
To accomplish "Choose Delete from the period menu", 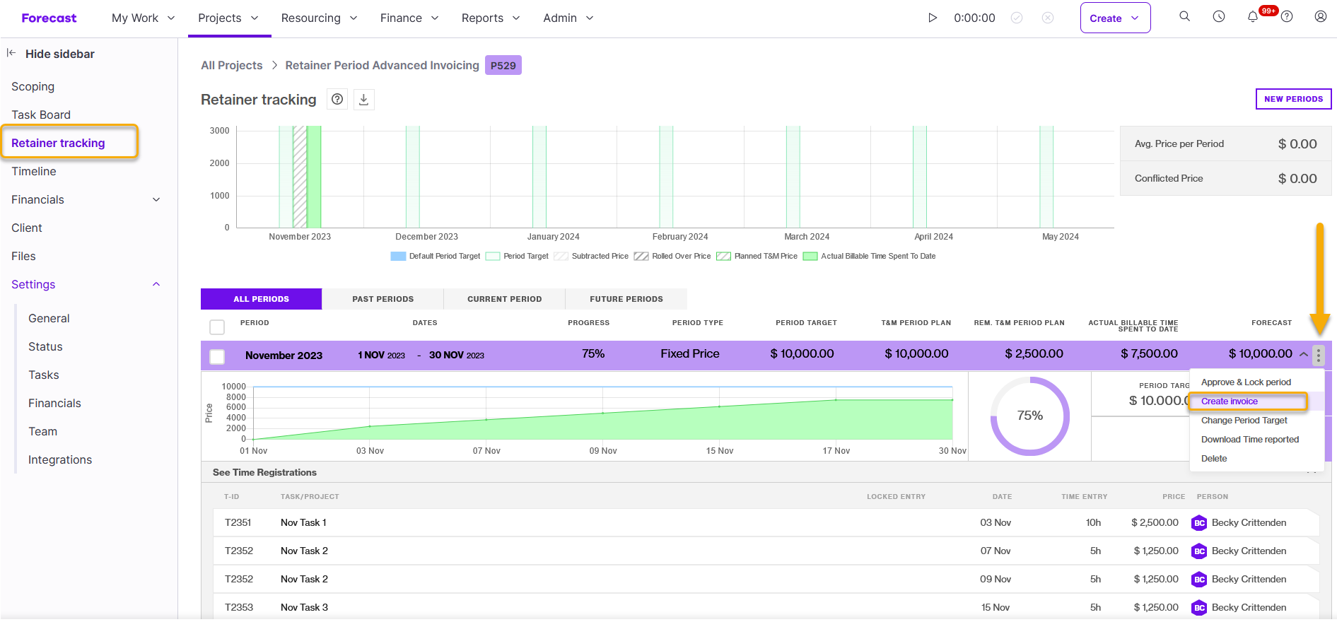I will click(1214, 459).
